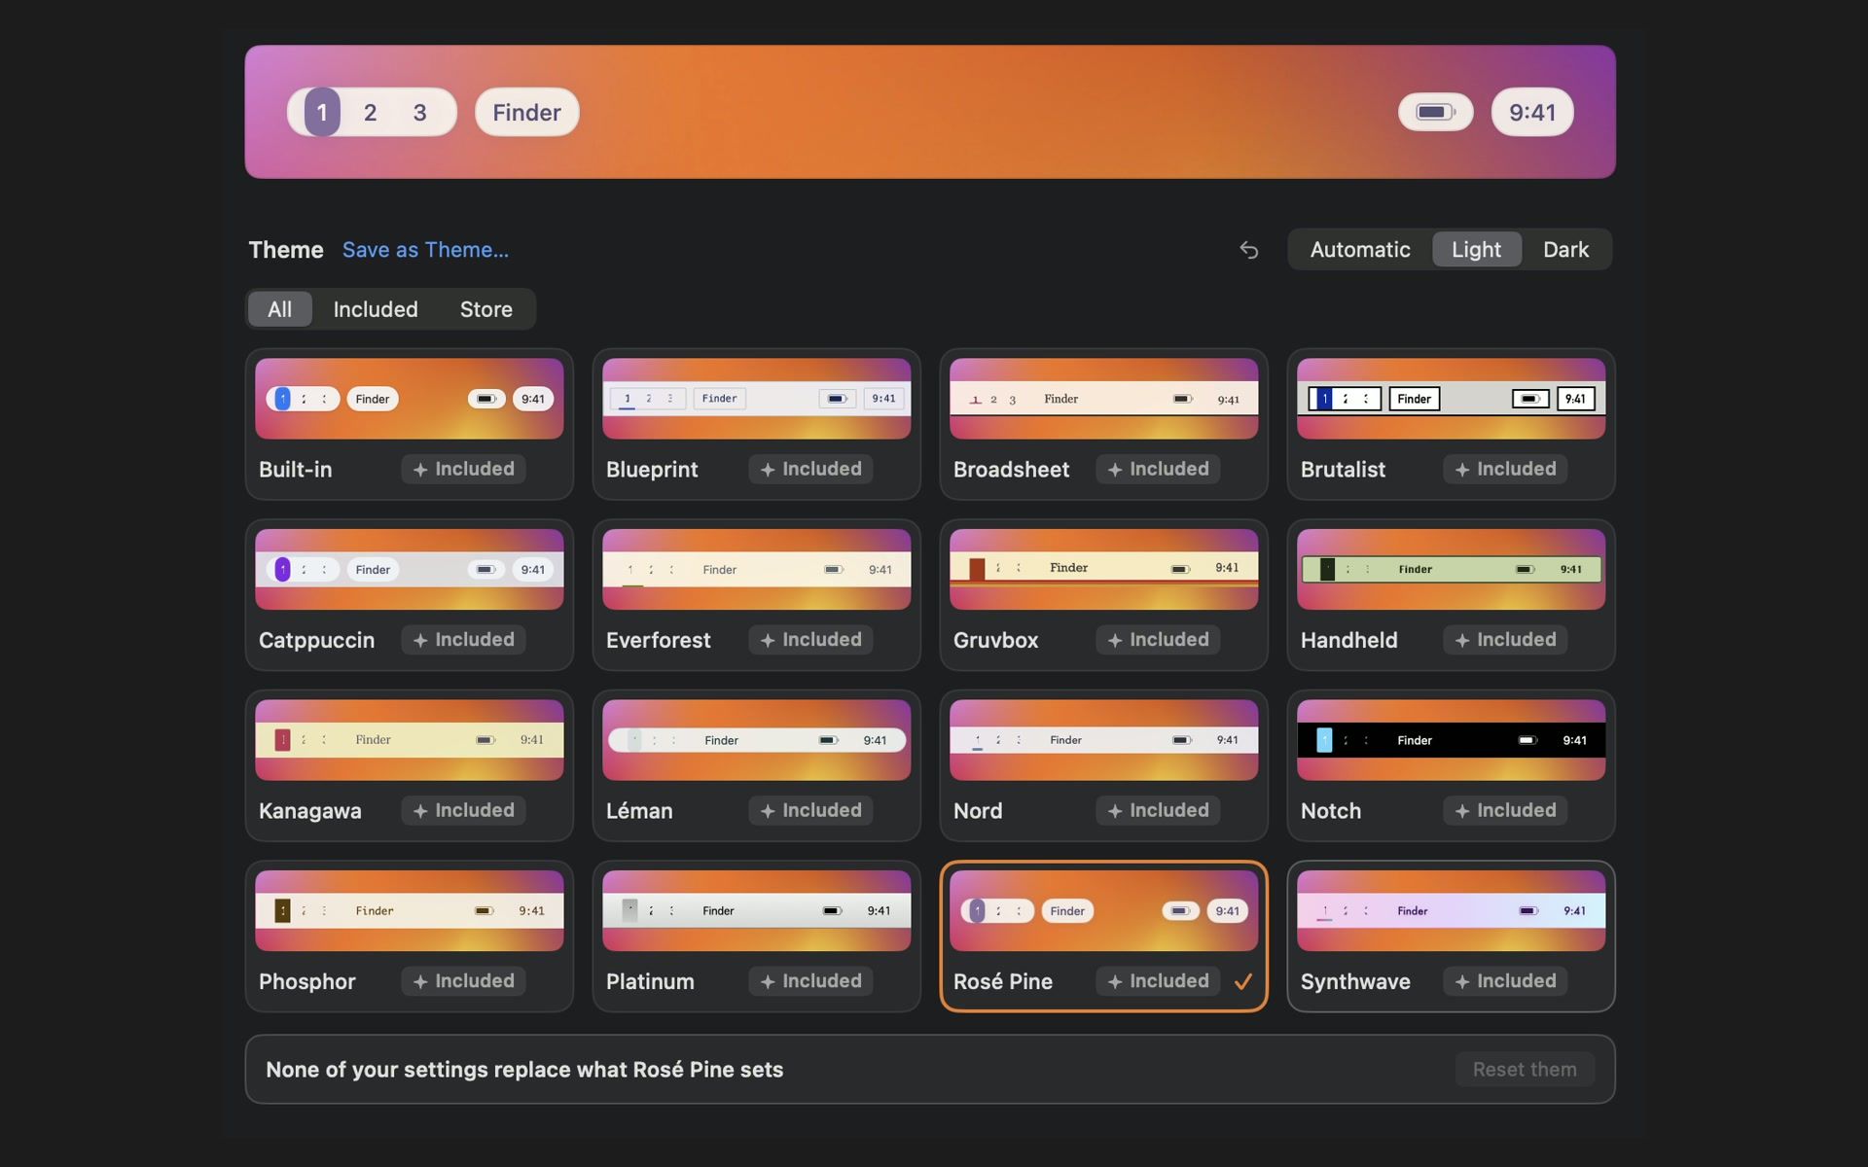Select the Phosphor theme preview
The image size is (1868, 1167).
[409, 910]
